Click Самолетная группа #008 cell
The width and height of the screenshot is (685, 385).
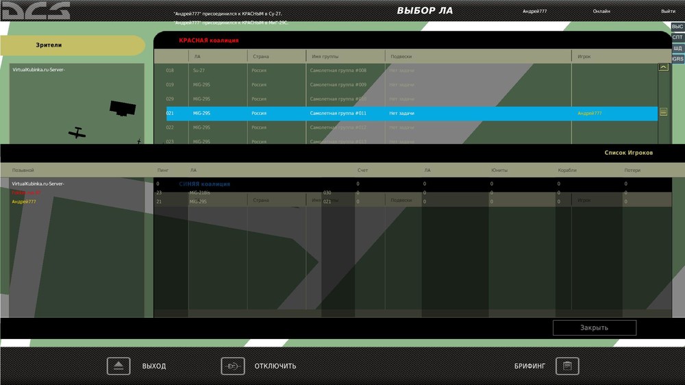pos(338,71)
